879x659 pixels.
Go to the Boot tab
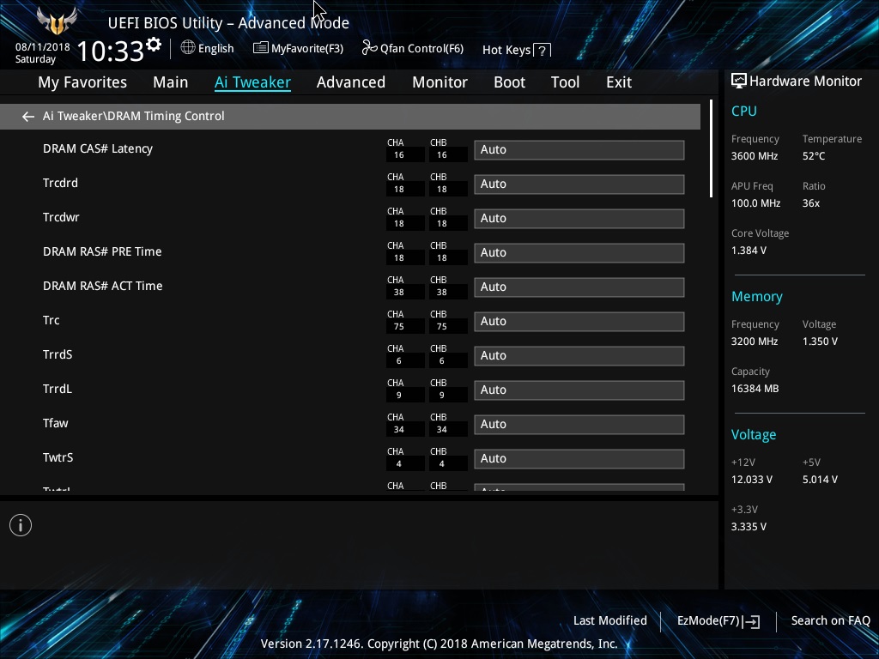click(509, 82)
